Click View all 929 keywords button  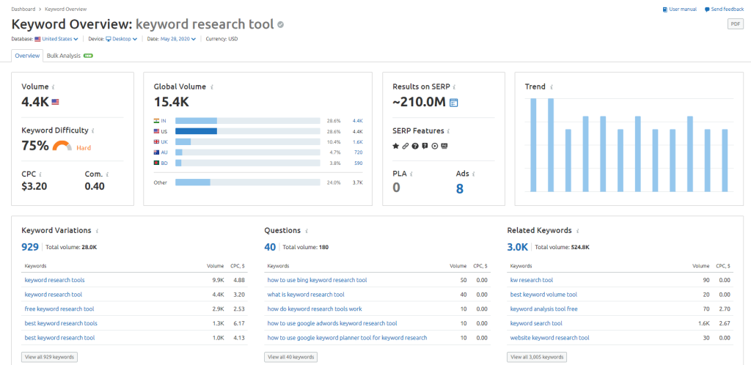pyautogui.click(x=49, y=357)
